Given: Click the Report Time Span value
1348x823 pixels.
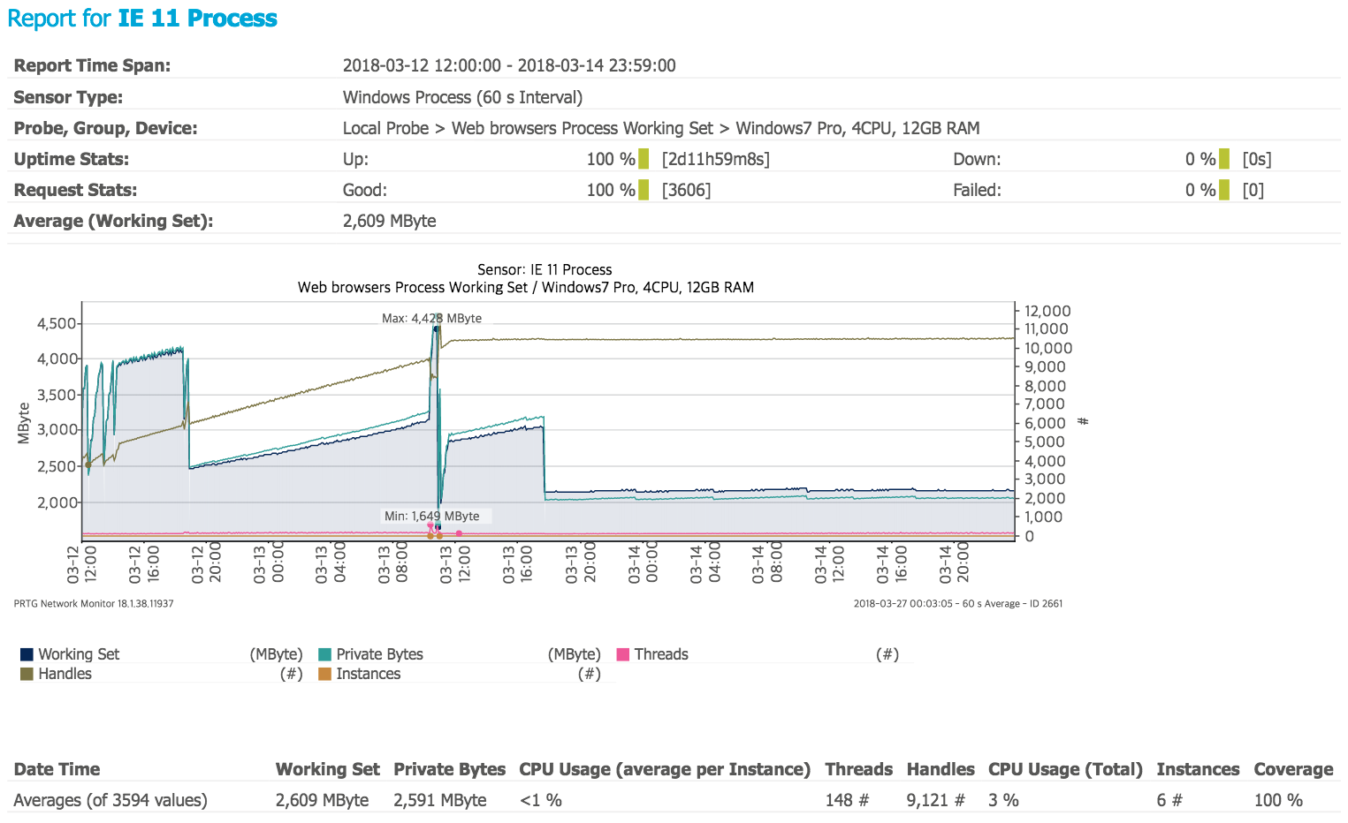Looking at the screenshot, I should pyautogui.click(x=509, y=64).
